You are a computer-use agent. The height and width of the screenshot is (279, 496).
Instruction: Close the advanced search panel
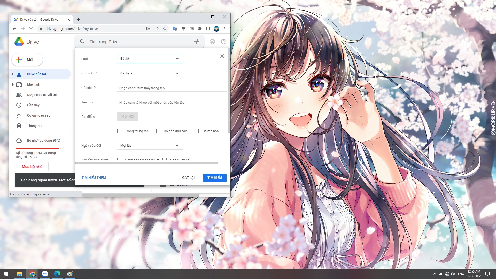(x=222, y=56)
